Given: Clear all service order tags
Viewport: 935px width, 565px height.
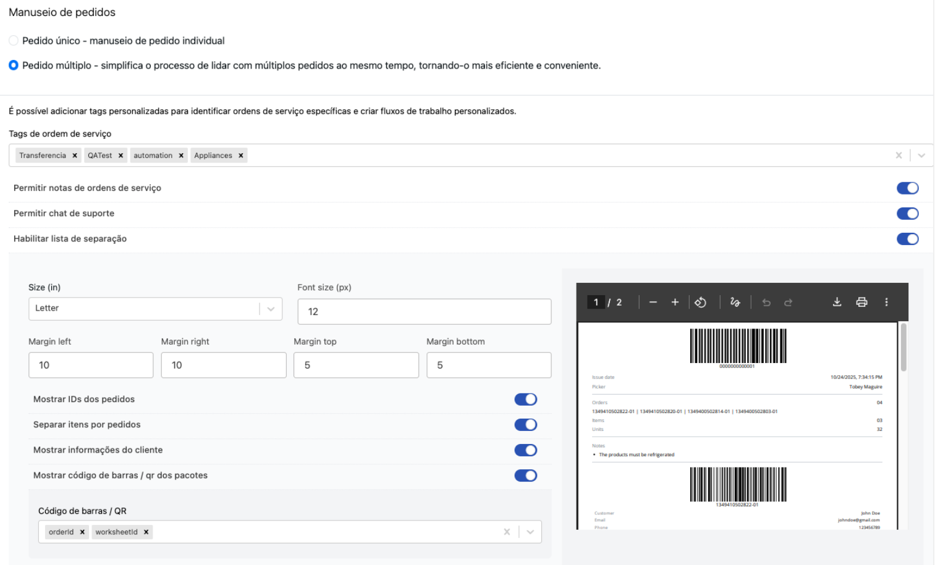Looking at the screenshot, I should [x=899, y=156].
